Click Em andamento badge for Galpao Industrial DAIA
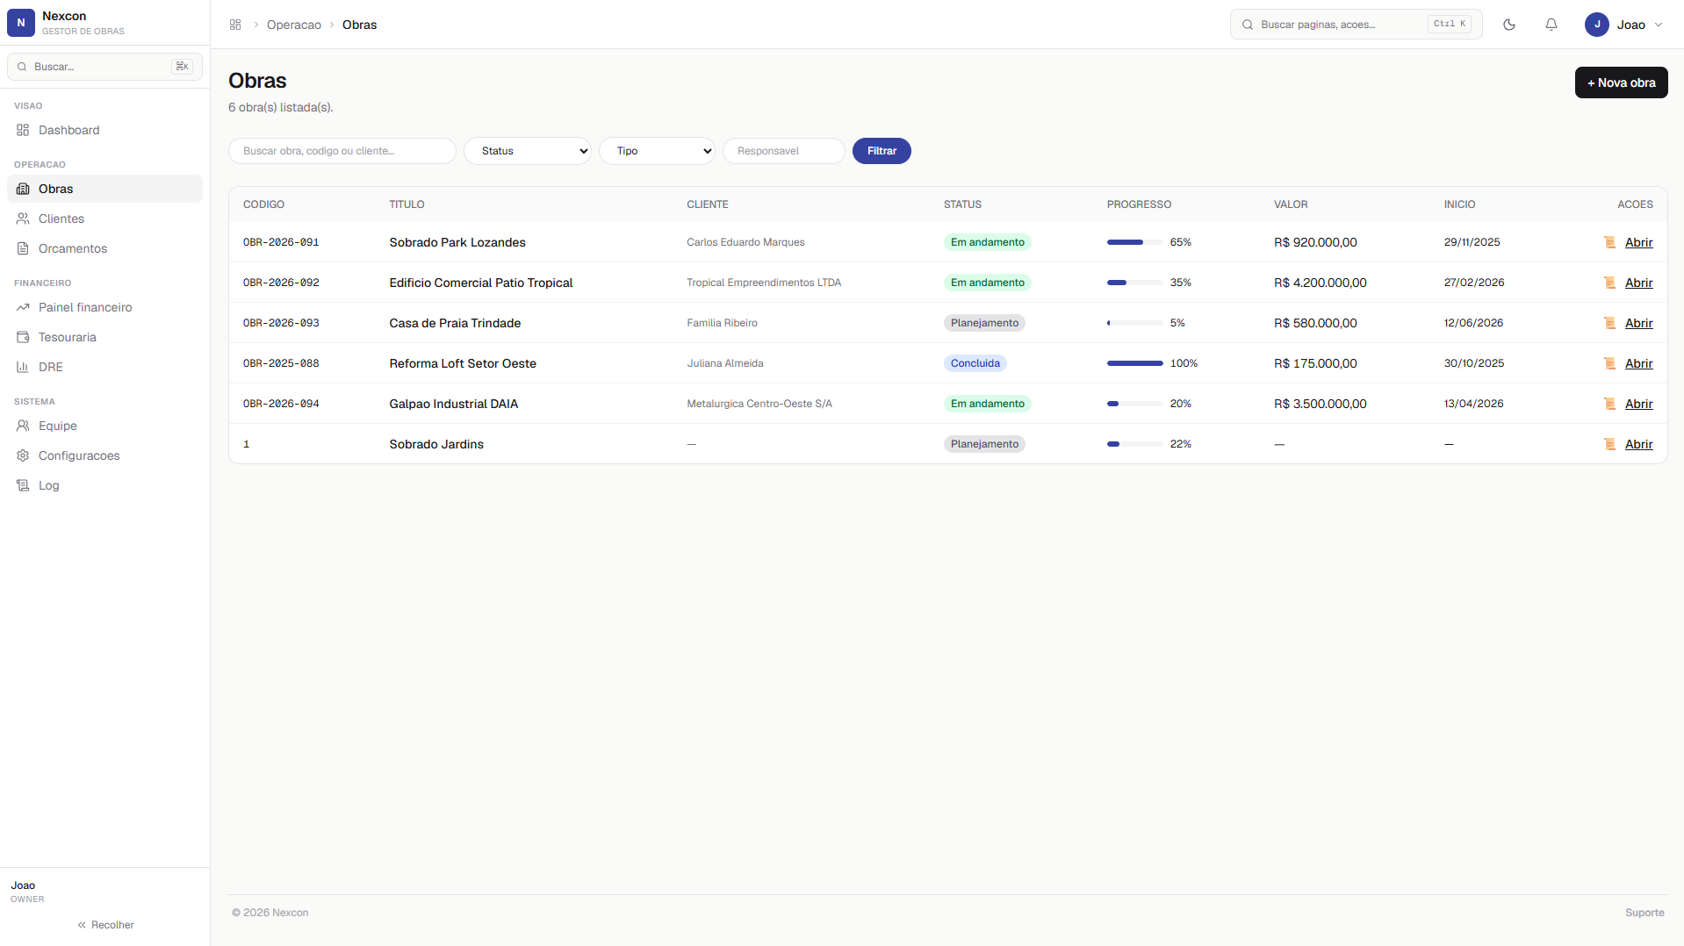 tap(987, 404)
